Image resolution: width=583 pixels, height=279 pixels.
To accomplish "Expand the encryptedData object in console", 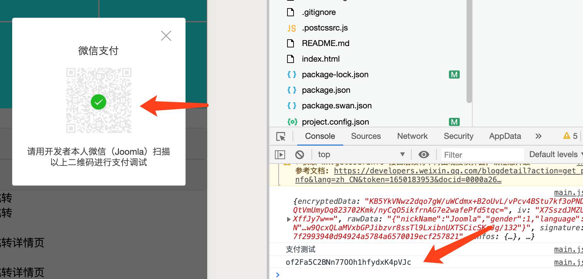I will [x=289, y=219].
